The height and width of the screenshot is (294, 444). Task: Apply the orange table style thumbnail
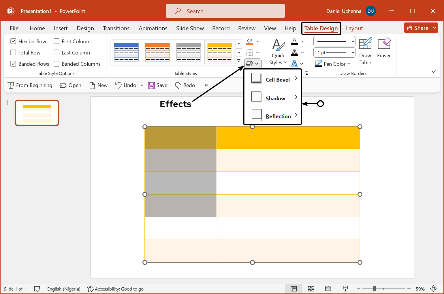[157, 52]
